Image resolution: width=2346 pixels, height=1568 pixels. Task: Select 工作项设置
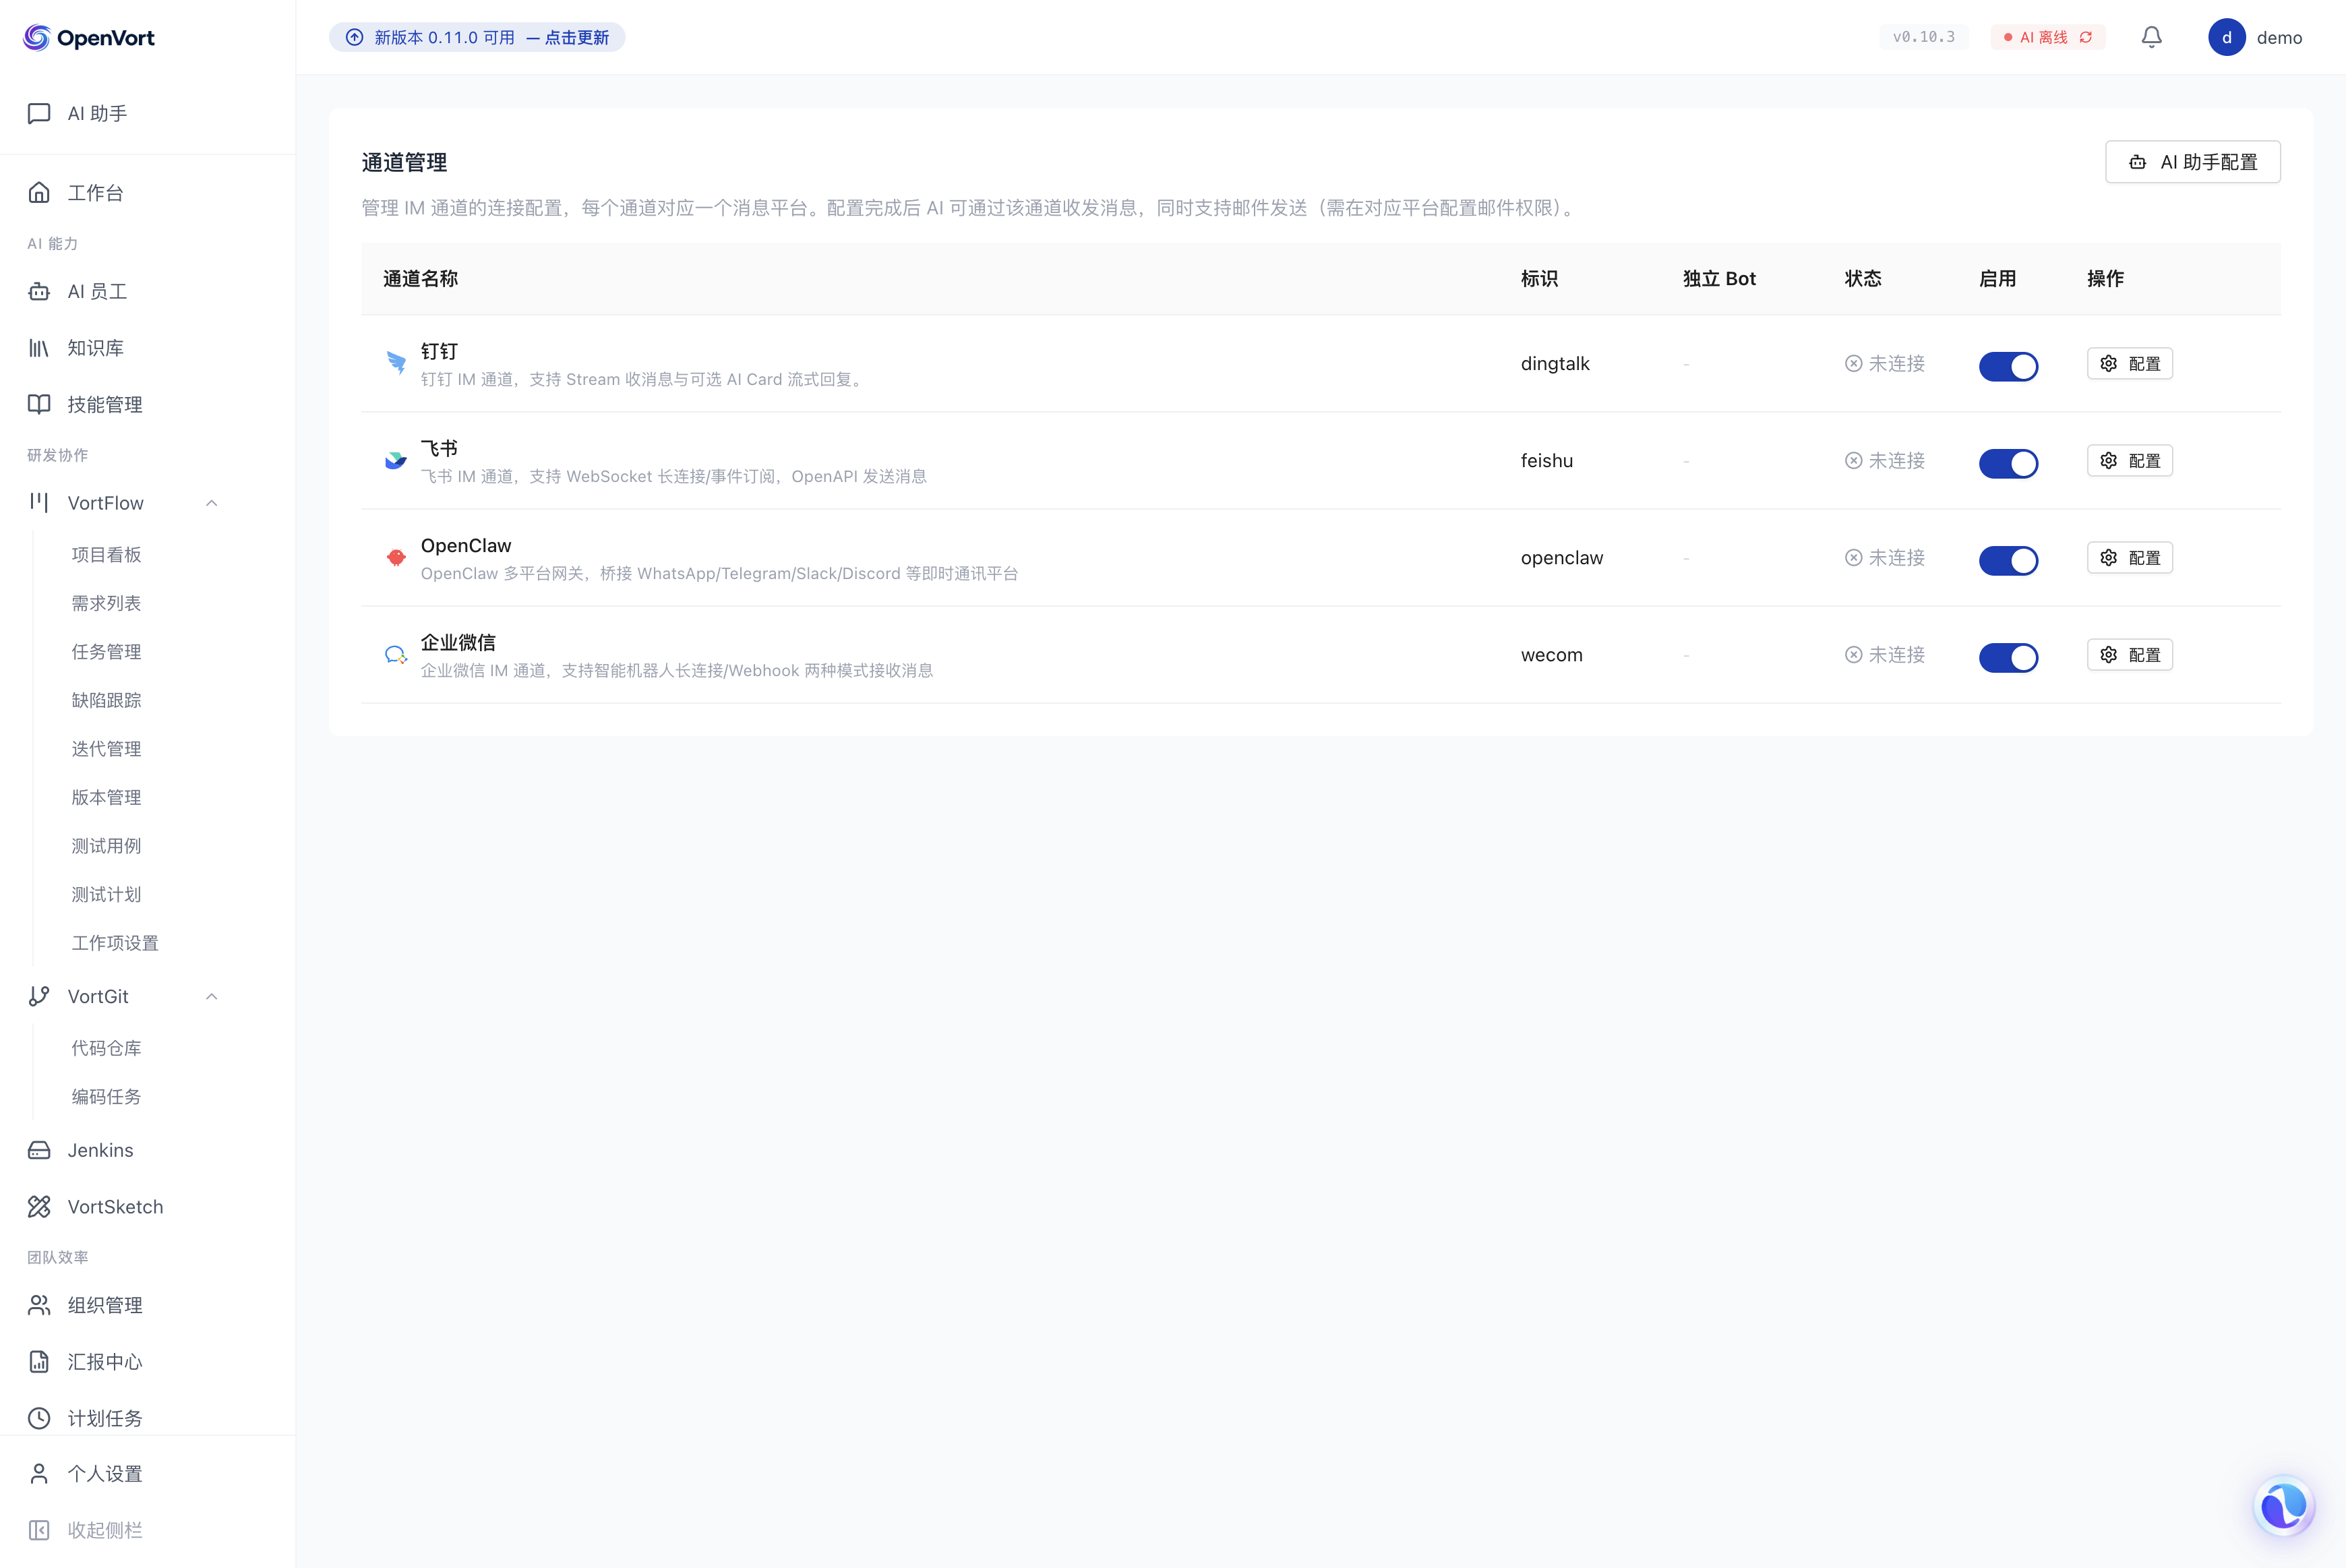[115, 942]
